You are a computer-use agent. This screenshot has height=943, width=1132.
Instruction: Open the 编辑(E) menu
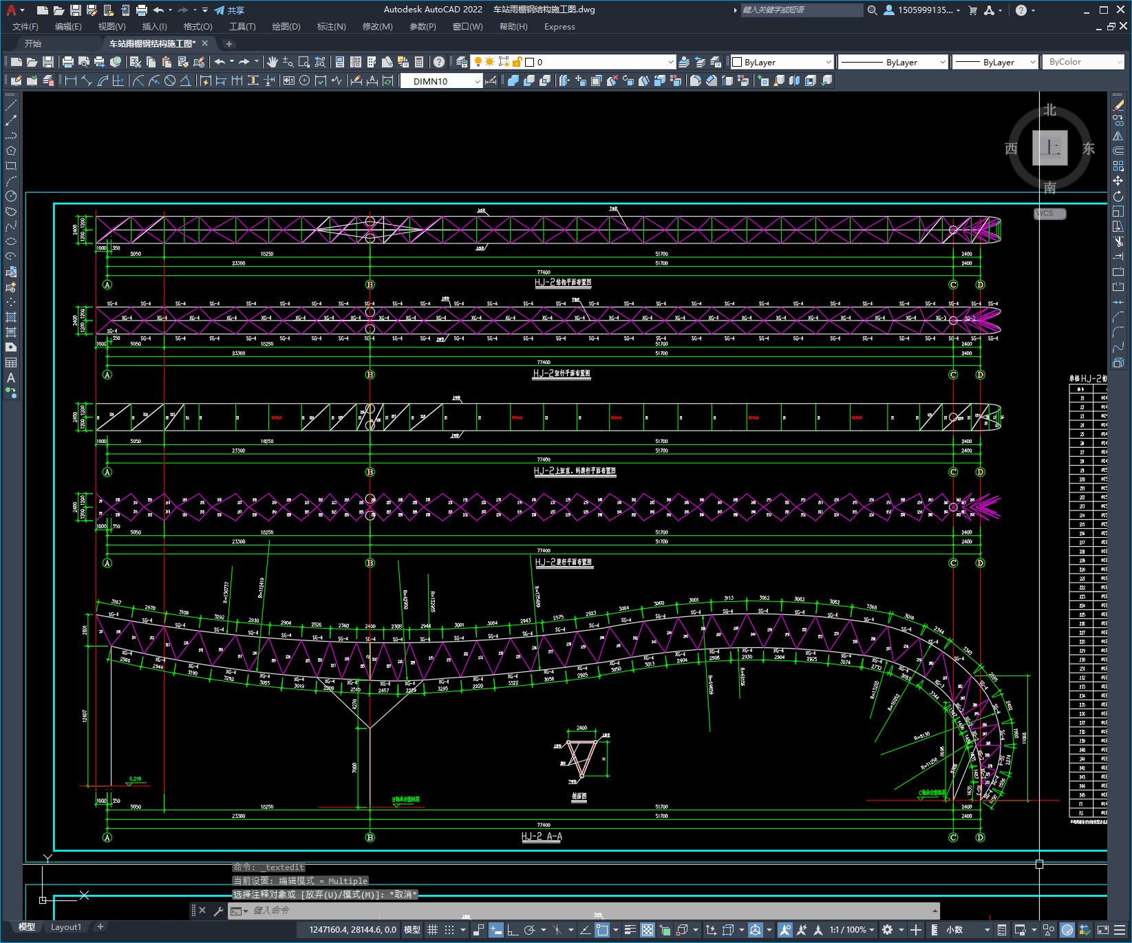[x=68, y=27]
